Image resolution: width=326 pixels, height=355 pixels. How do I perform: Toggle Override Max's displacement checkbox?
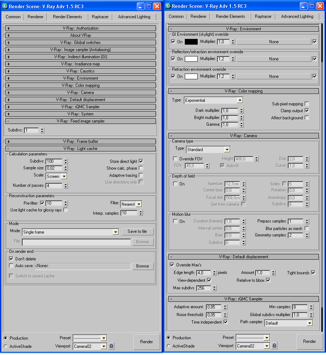tap(172, 265)
